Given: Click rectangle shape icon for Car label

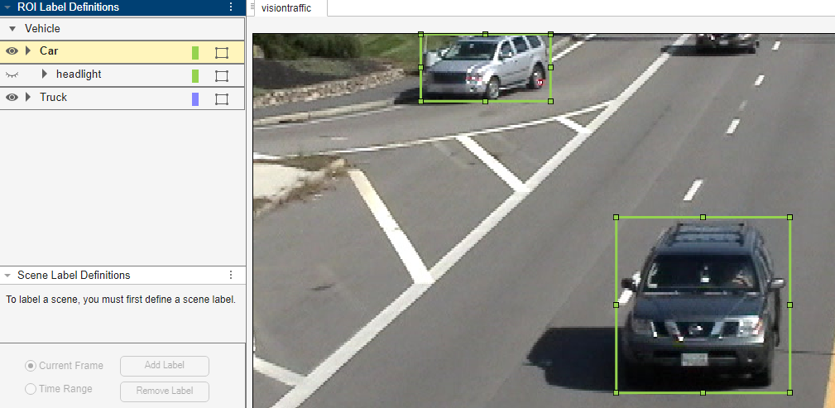Looking at the screenshot, I should coord(222,53).
